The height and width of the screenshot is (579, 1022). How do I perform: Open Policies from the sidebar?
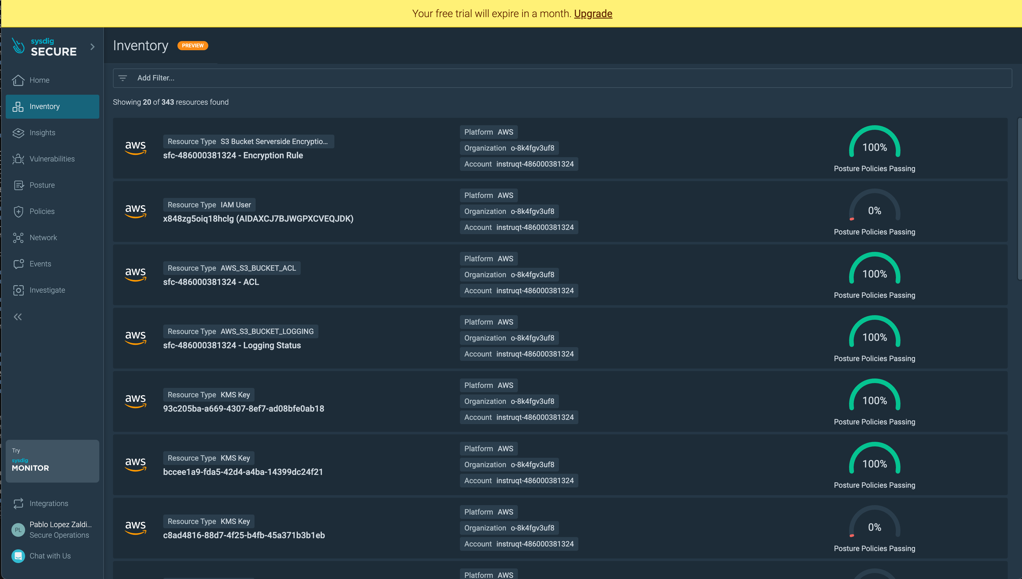(x=52, y=212)
